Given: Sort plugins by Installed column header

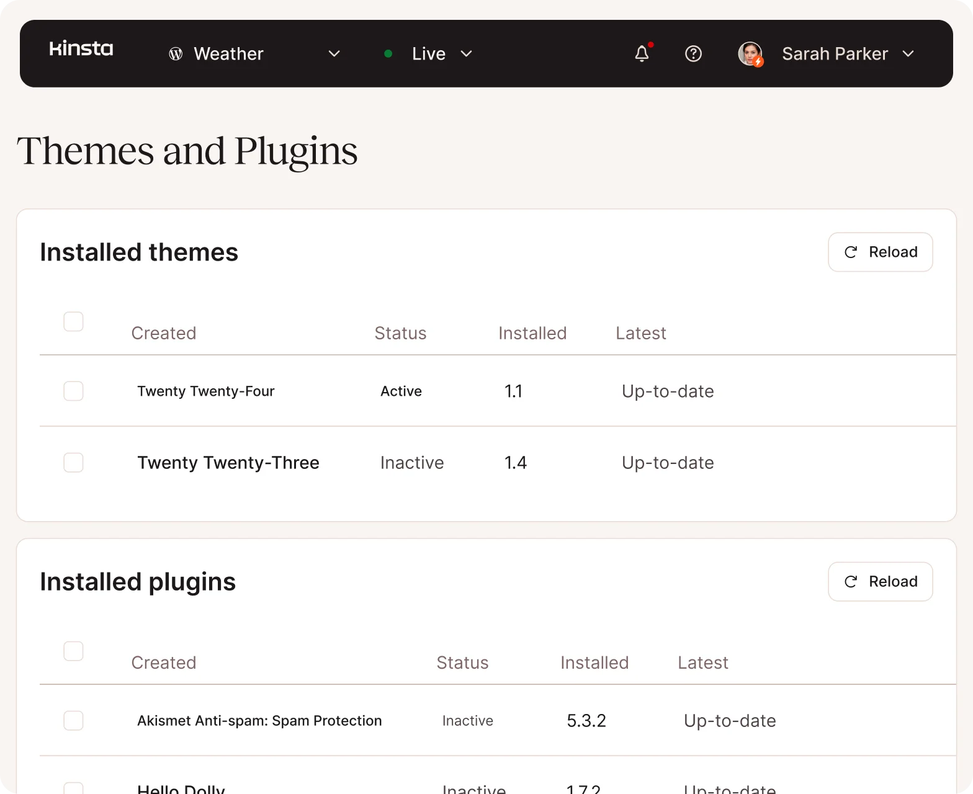Looking at the screenshot, I should point(594,662).
